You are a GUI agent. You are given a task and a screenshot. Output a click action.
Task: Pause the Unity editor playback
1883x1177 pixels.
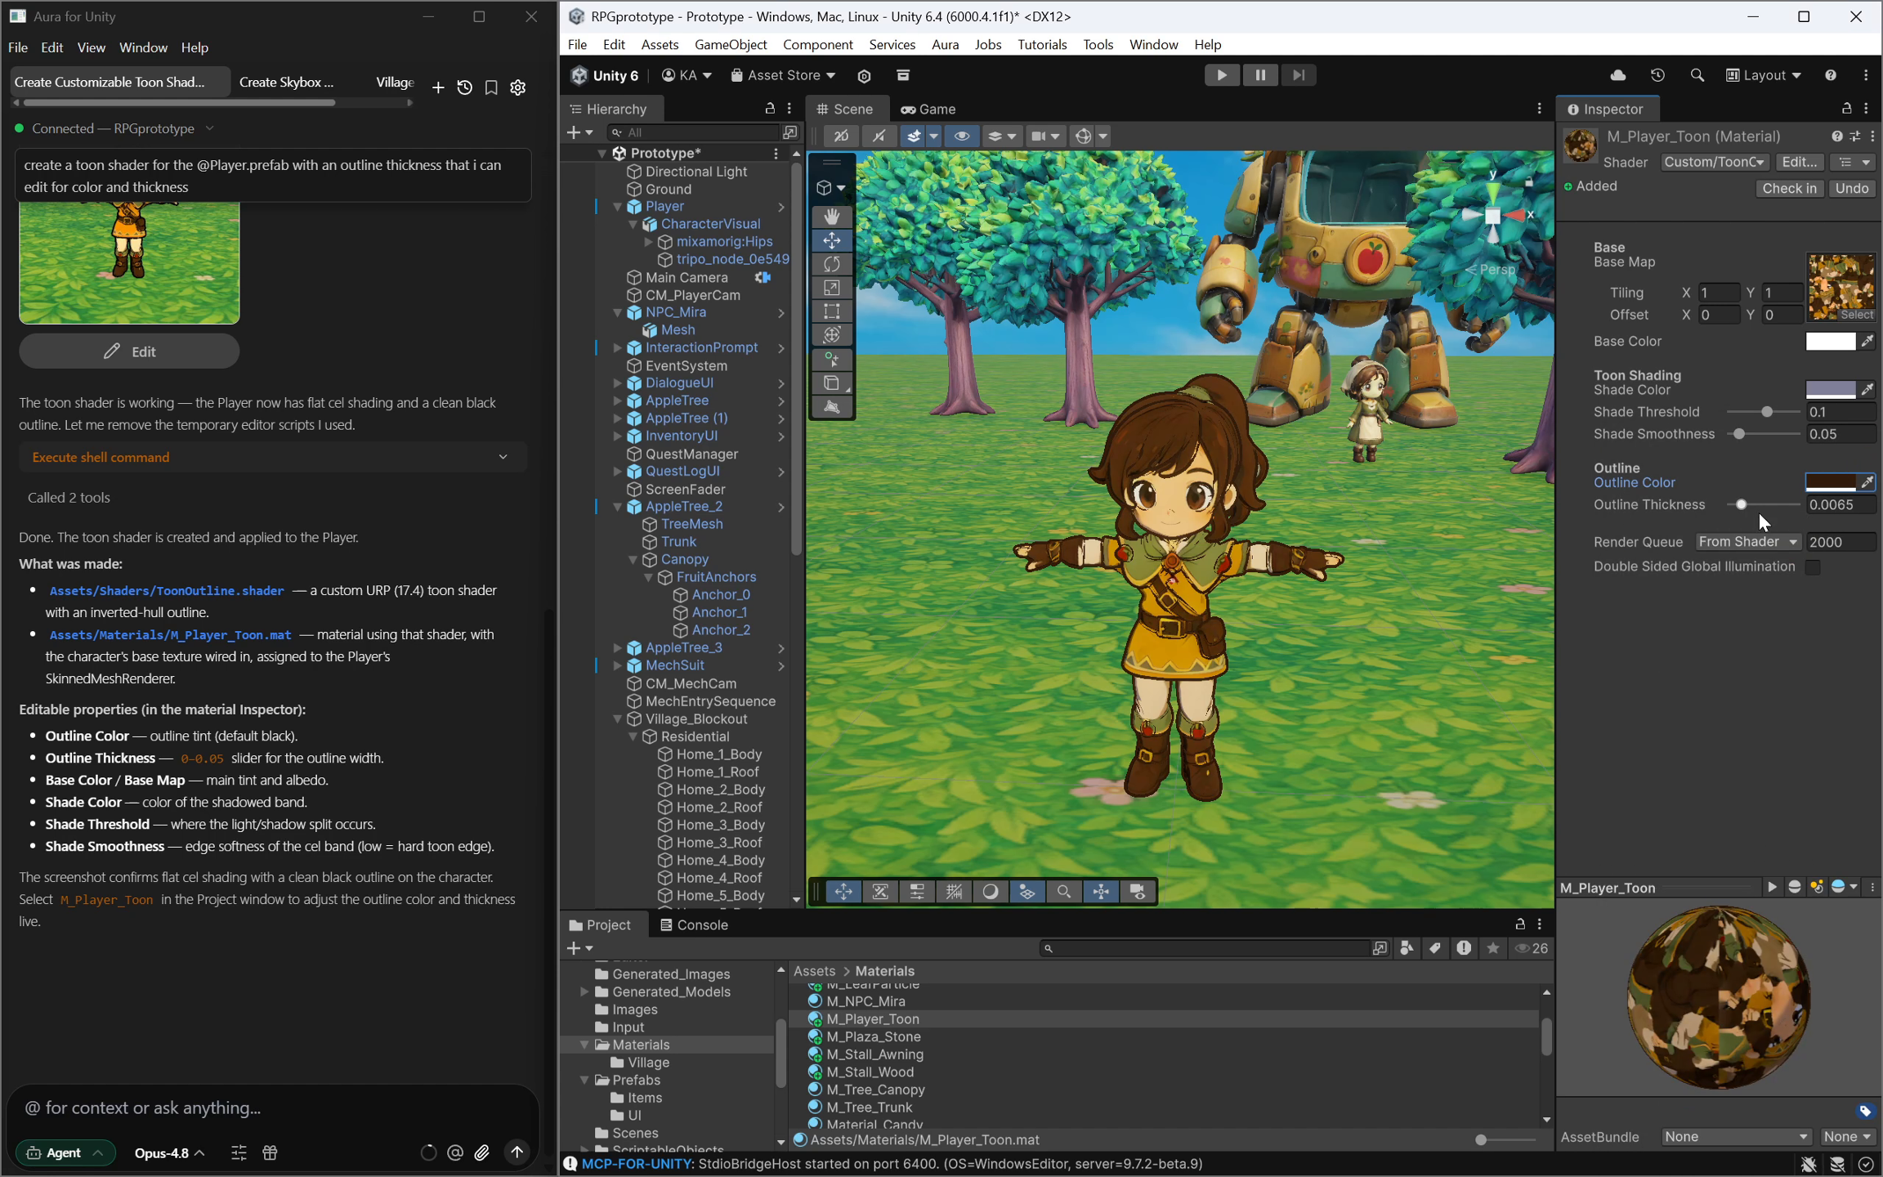[1260, 75]
